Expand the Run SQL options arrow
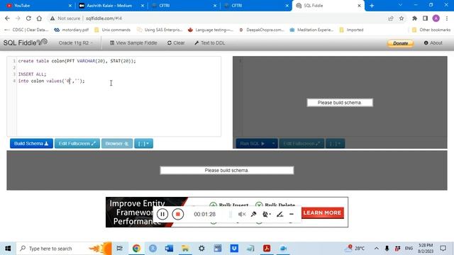The image size is (454, 255). [x=273, y=143]
